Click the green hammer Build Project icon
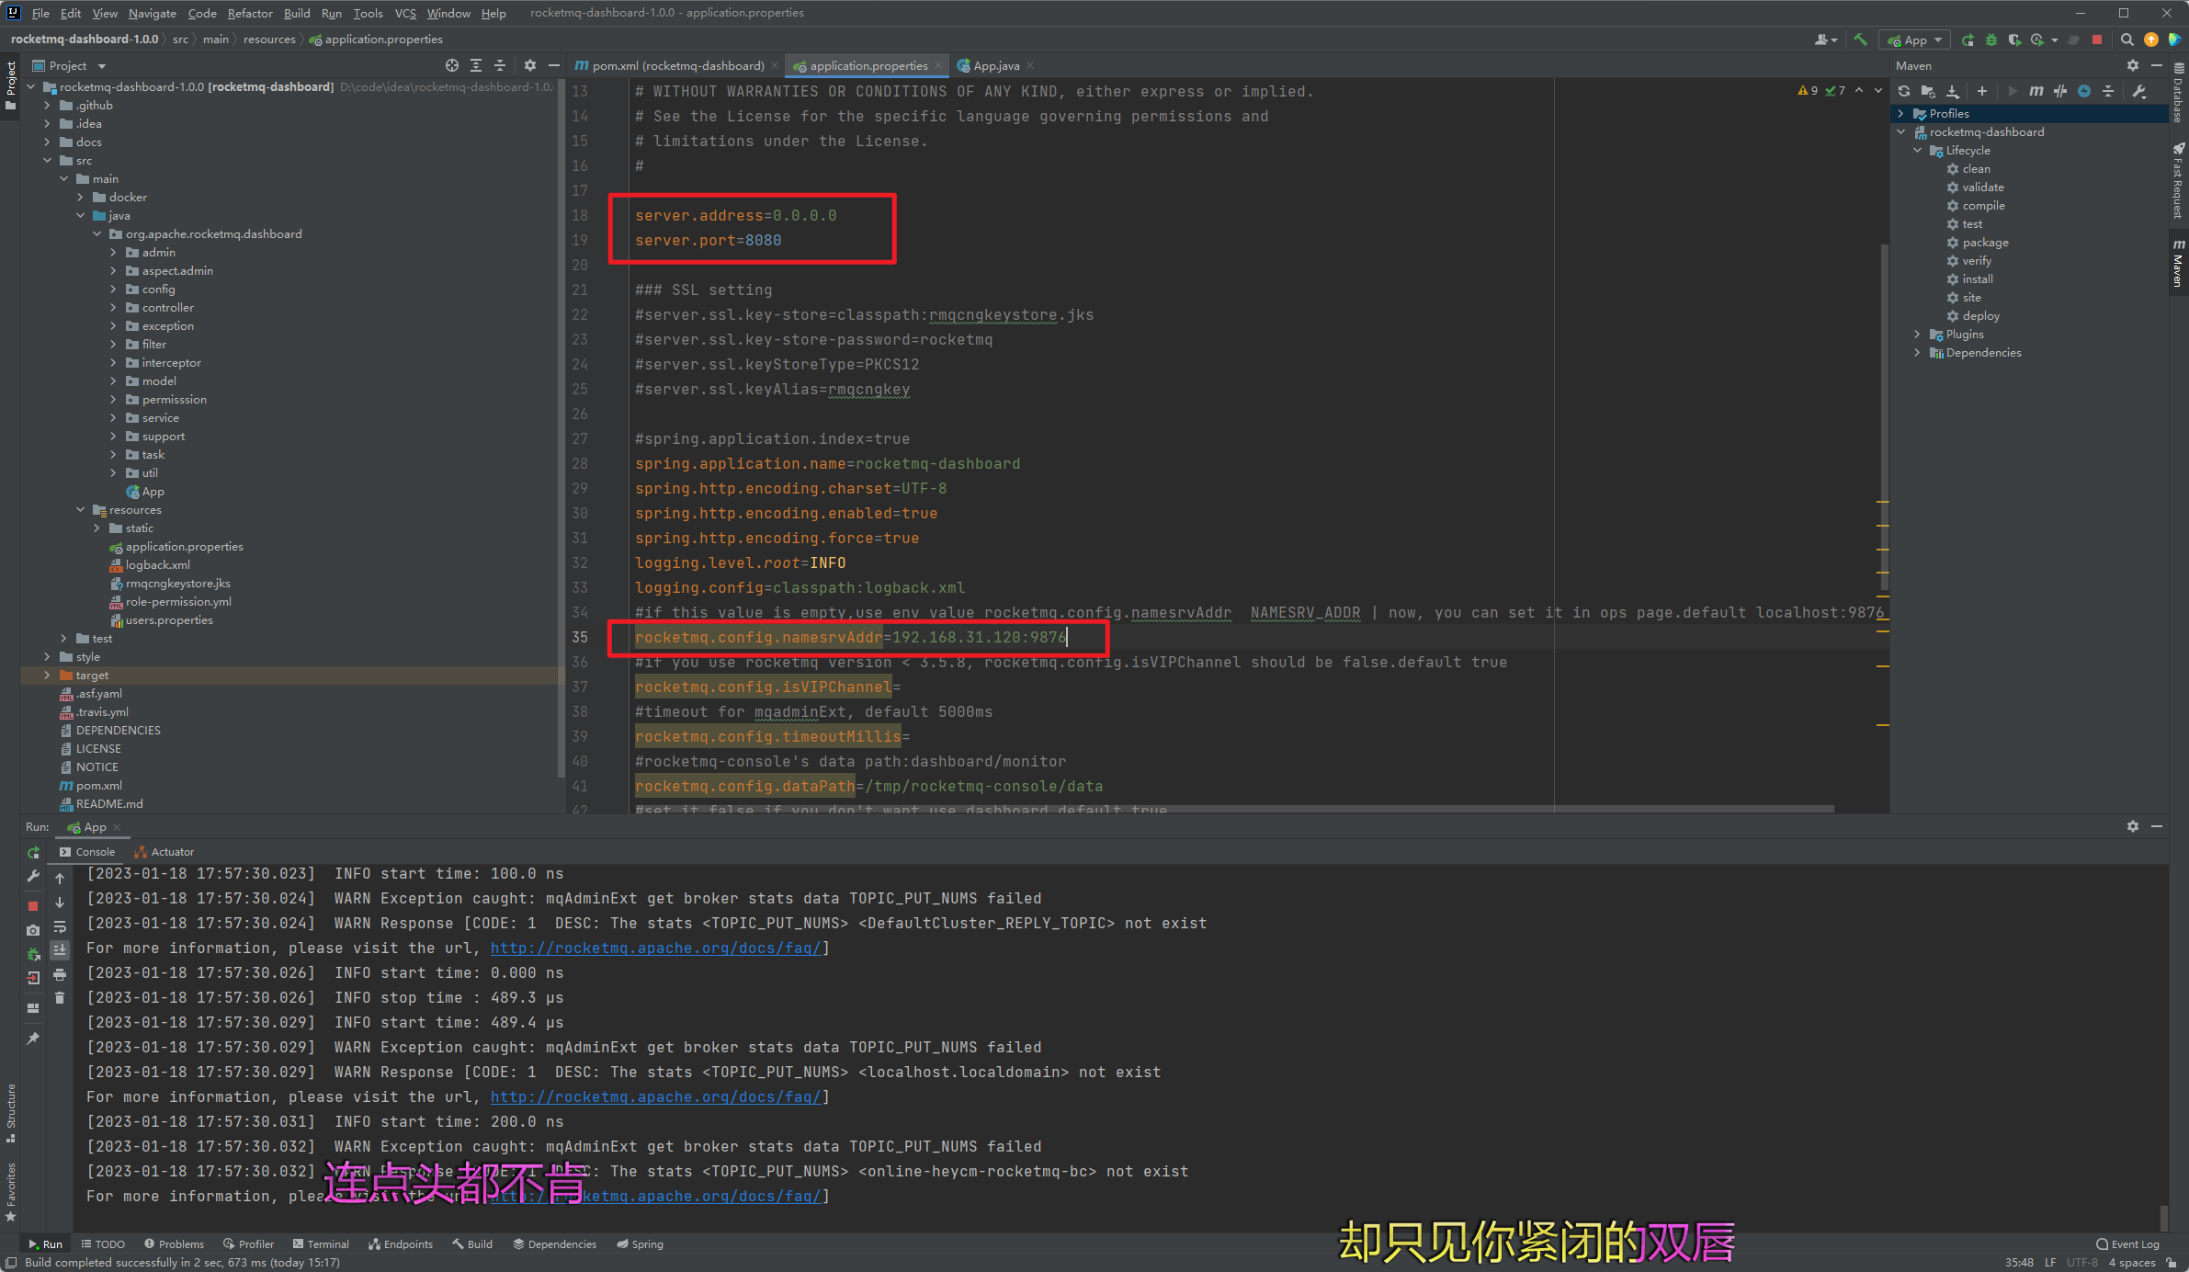 point(1860,40)
